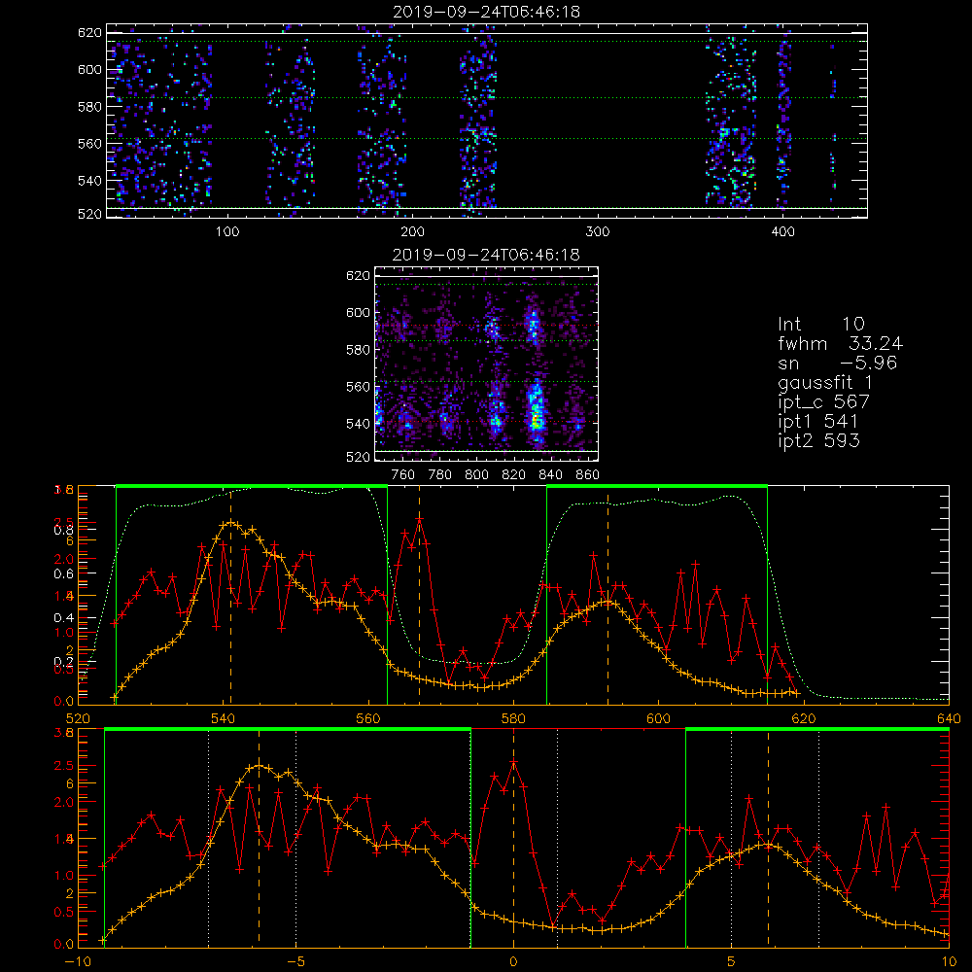Viewport: 972px width, 972px height.
Task: Click orange x-axis label 580 of the upper profile plot
Action: click(x=513, y=719)
